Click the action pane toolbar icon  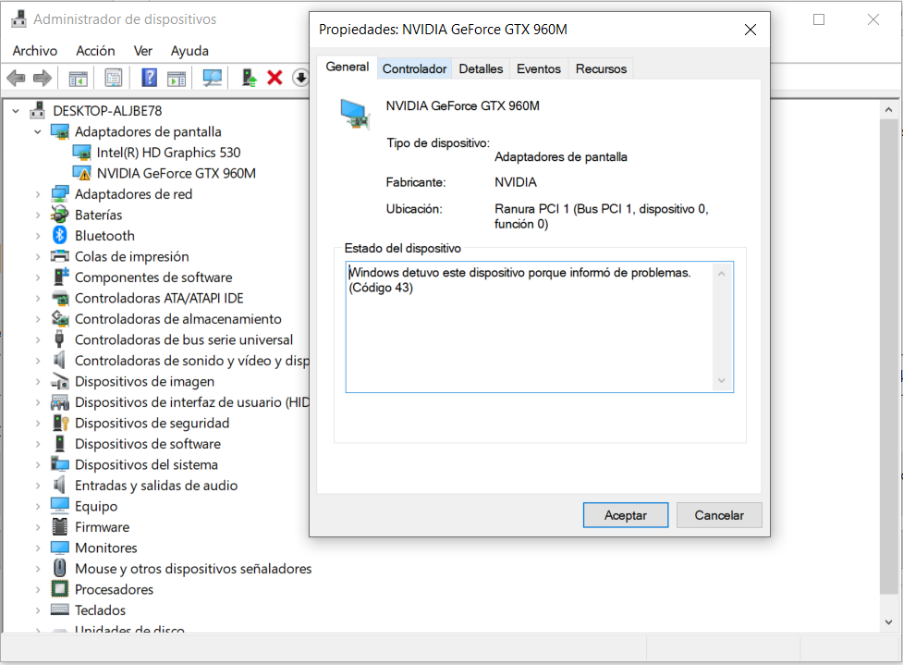pos(177,78)
